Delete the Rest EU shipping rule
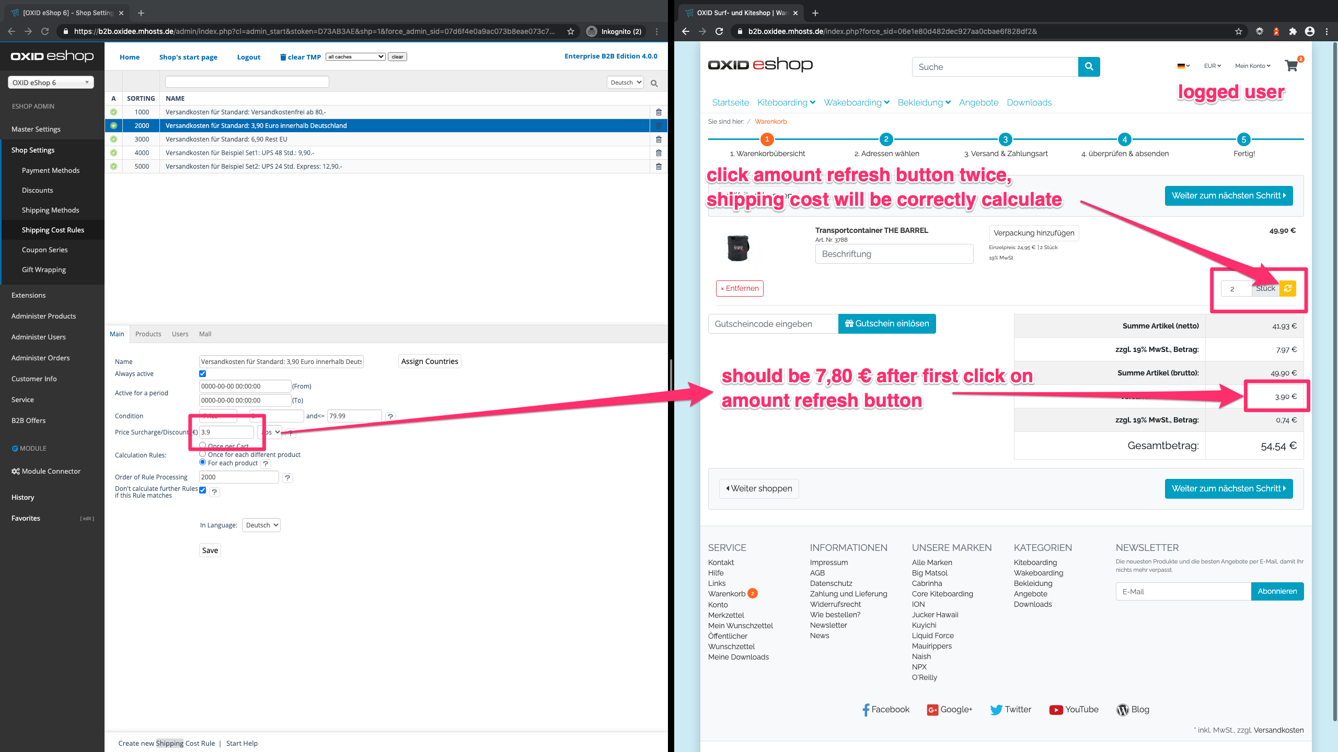Image resolution: width=1338 pixels, height=752 pixels. [659, 139]
